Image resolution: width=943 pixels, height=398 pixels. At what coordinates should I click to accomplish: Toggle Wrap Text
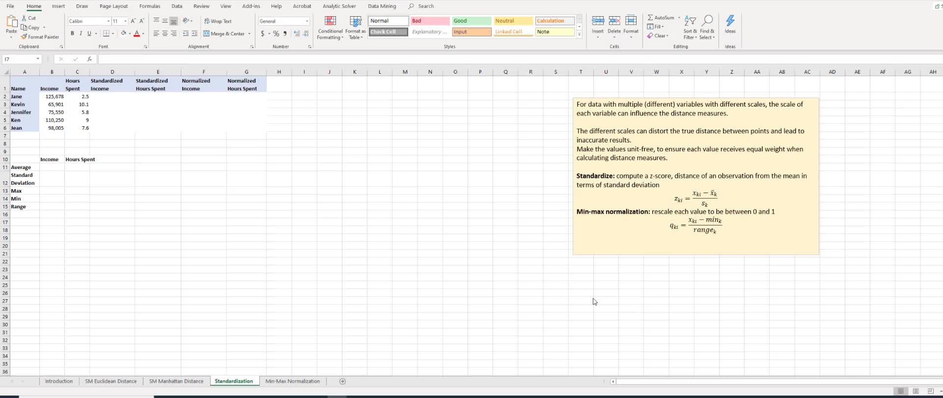pyautogui.click(x=218, y=21)
